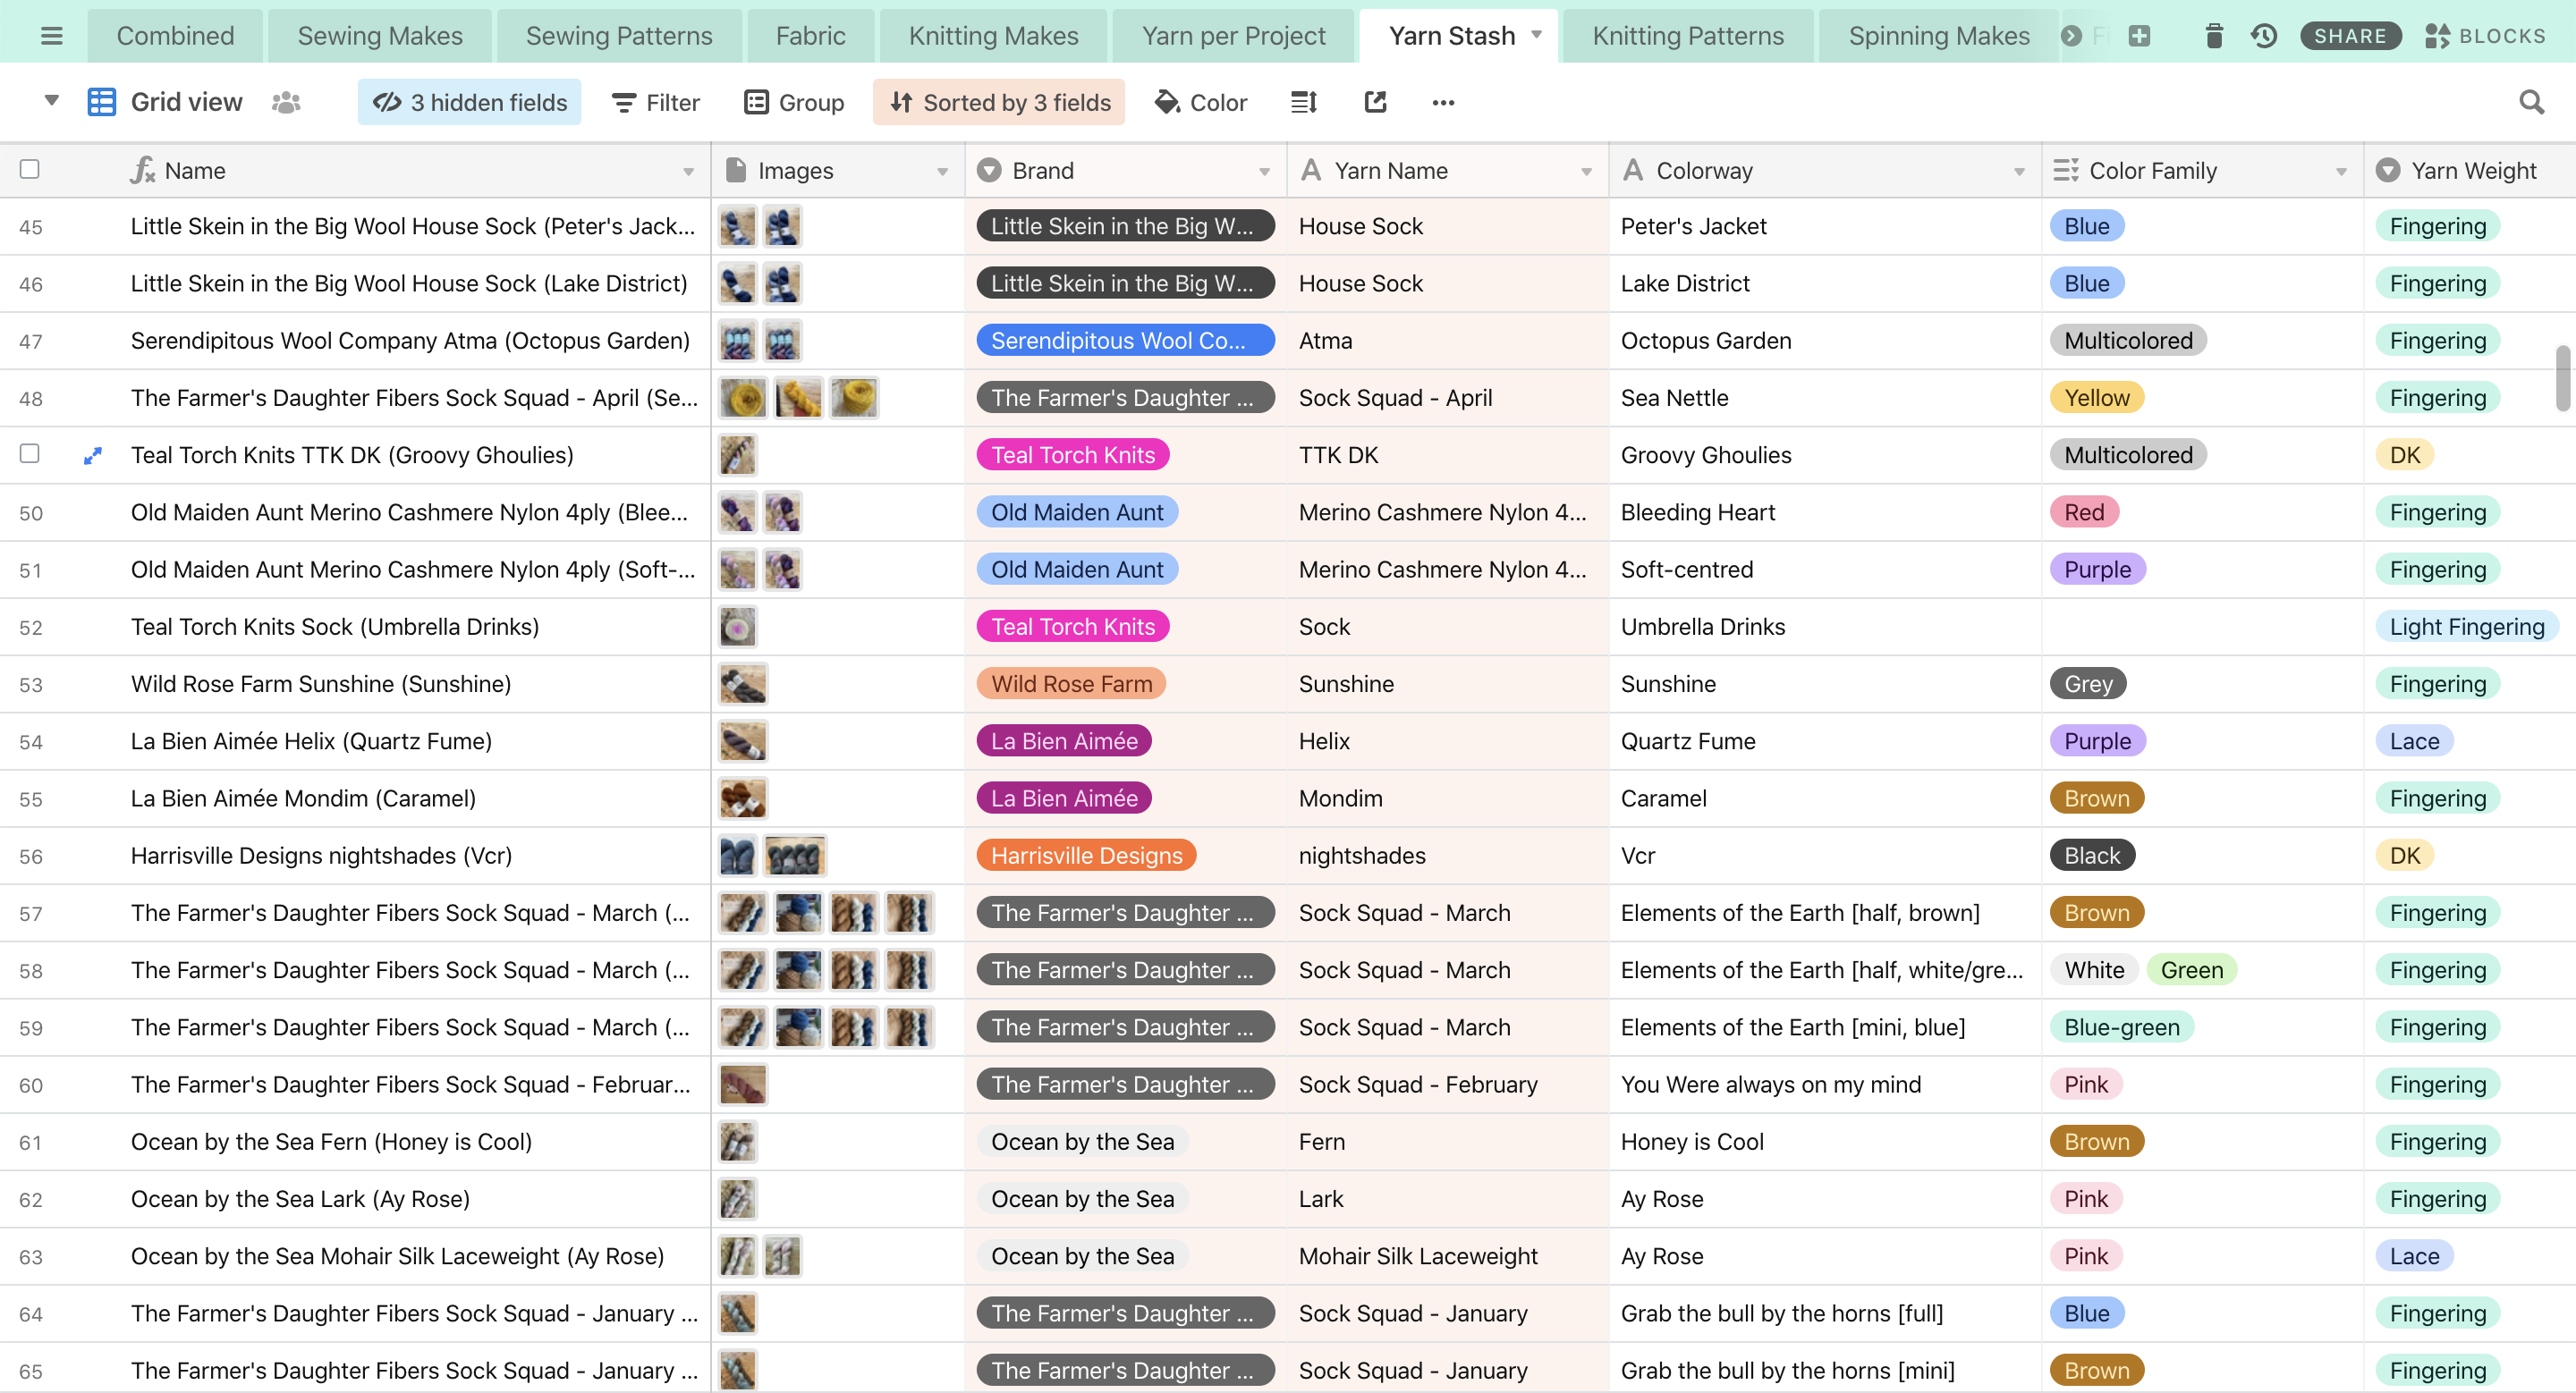The height and width of the screenshot is (1393, 2576).
Task: Open the Name column dropdown arrow
Action: point(688,172)
